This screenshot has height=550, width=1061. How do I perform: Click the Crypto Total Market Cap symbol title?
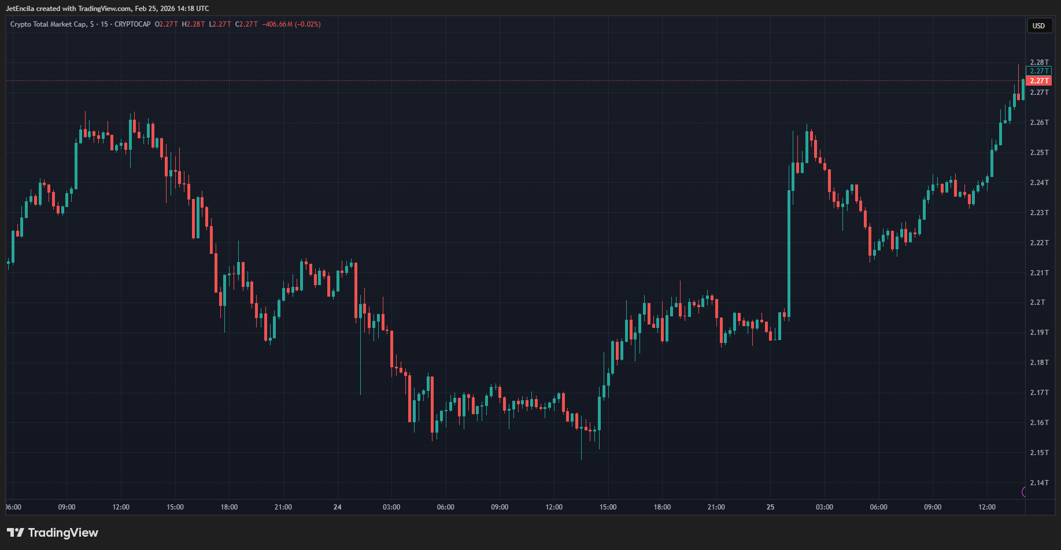[49, 24]
